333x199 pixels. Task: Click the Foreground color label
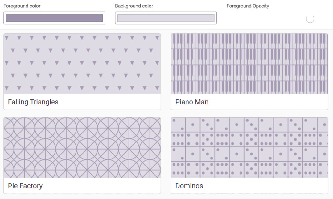tap(22, 6)
